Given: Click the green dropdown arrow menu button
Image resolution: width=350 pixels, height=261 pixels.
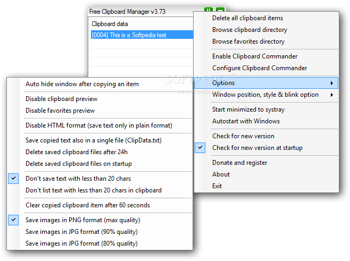Looking at the screenshot, I should [220, 11].
